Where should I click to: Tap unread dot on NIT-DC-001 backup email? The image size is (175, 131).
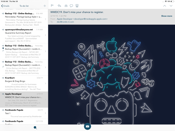coord(3,48)
